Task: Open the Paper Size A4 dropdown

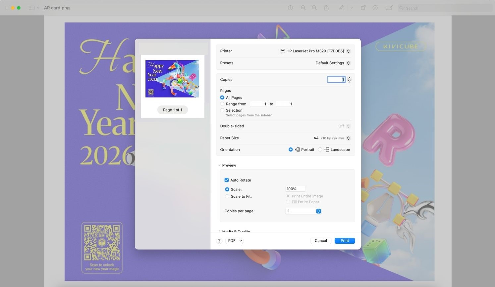Action: click(x=332, y=138)
